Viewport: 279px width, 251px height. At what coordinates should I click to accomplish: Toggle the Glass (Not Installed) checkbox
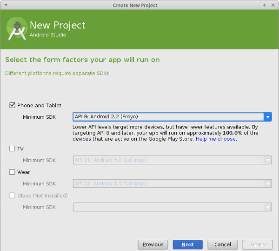(12, 196)
